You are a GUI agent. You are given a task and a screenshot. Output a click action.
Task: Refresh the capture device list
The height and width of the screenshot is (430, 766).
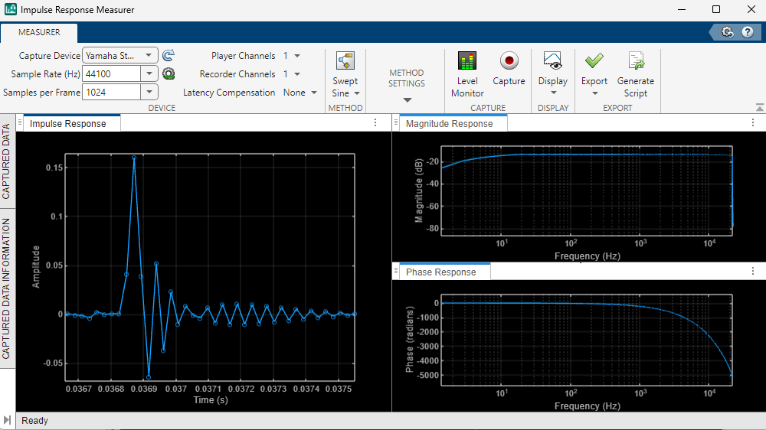169,55
